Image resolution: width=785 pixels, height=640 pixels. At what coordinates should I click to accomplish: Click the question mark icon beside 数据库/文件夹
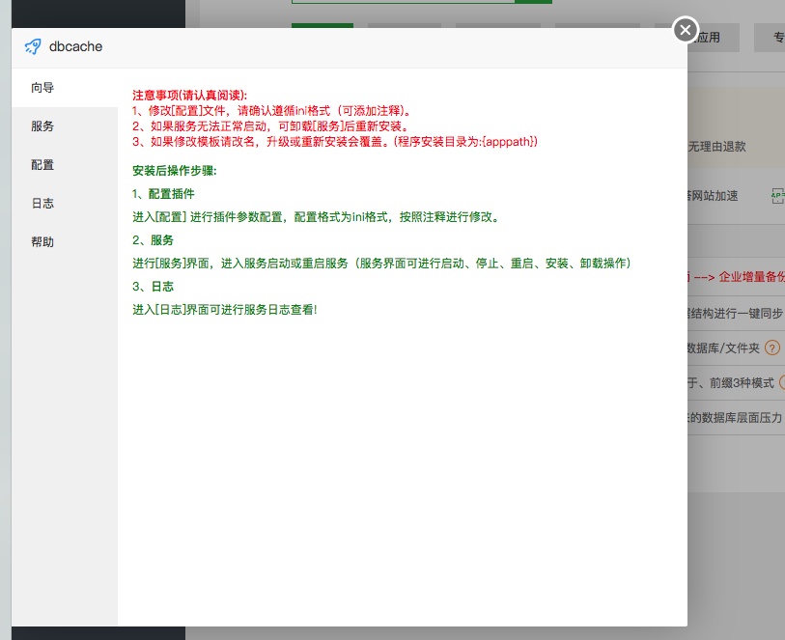[772, 348]
